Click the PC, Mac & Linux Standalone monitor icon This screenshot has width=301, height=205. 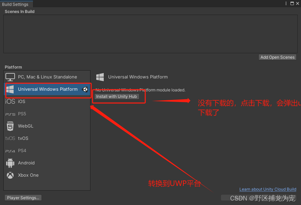(10, 77)
